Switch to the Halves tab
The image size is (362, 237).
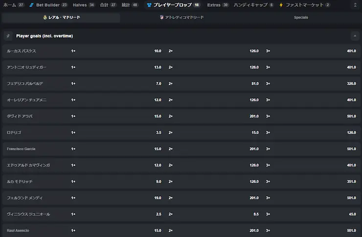(x=84, y=5)
